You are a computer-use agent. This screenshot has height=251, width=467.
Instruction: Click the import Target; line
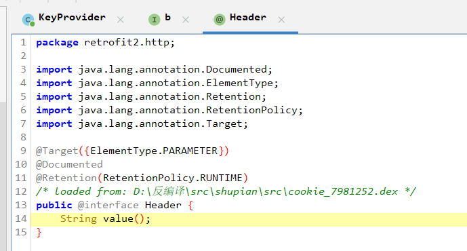[142, 123]
